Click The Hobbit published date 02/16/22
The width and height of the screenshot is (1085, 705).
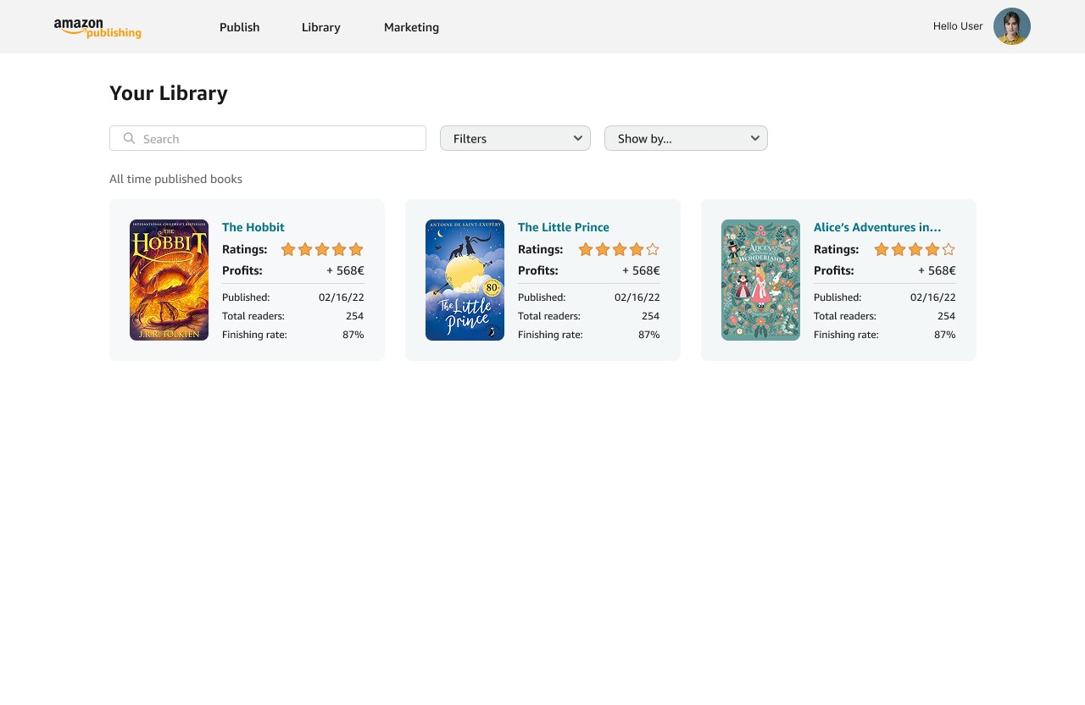342,297
